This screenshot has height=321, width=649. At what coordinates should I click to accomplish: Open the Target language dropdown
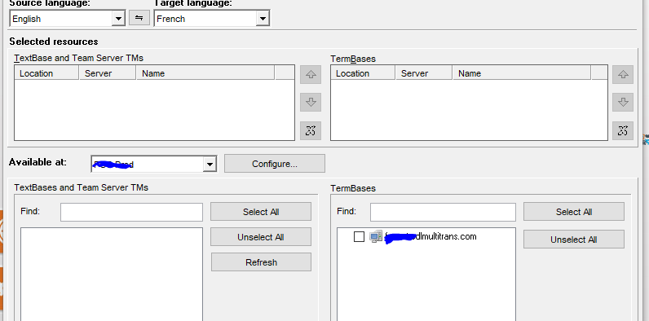263,19
